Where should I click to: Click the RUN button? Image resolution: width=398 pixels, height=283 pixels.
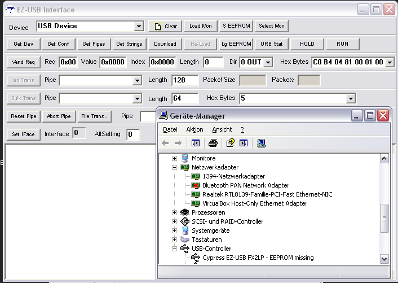[x=342, y=44]
